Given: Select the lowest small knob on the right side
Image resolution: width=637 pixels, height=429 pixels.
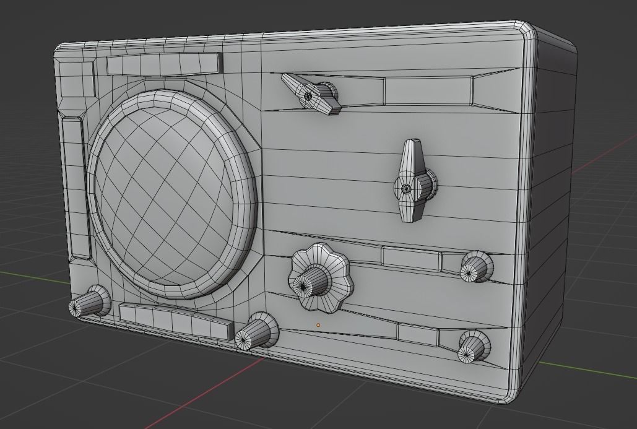Looking at the screenshot, I should tap(474, 347).
